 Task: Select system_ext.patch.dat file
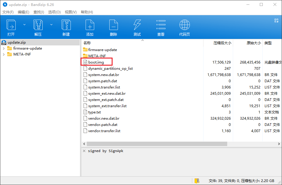tap(104, 99)
